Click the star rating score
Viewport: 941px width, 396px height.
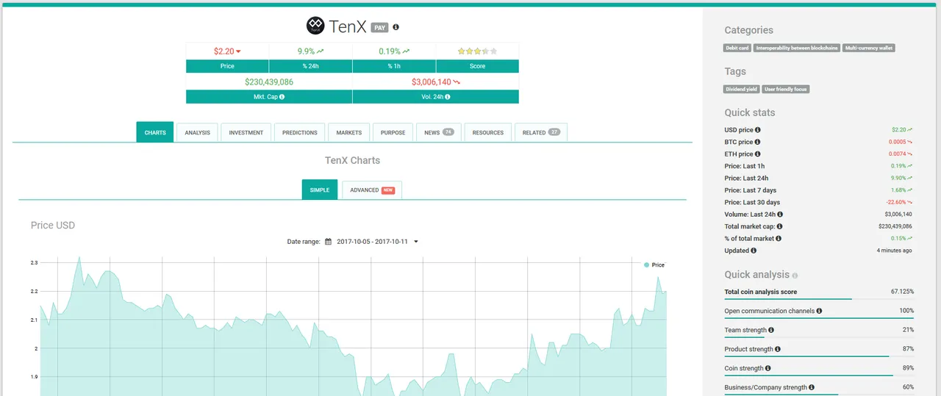pyautogui.click(x=477, y=51)
